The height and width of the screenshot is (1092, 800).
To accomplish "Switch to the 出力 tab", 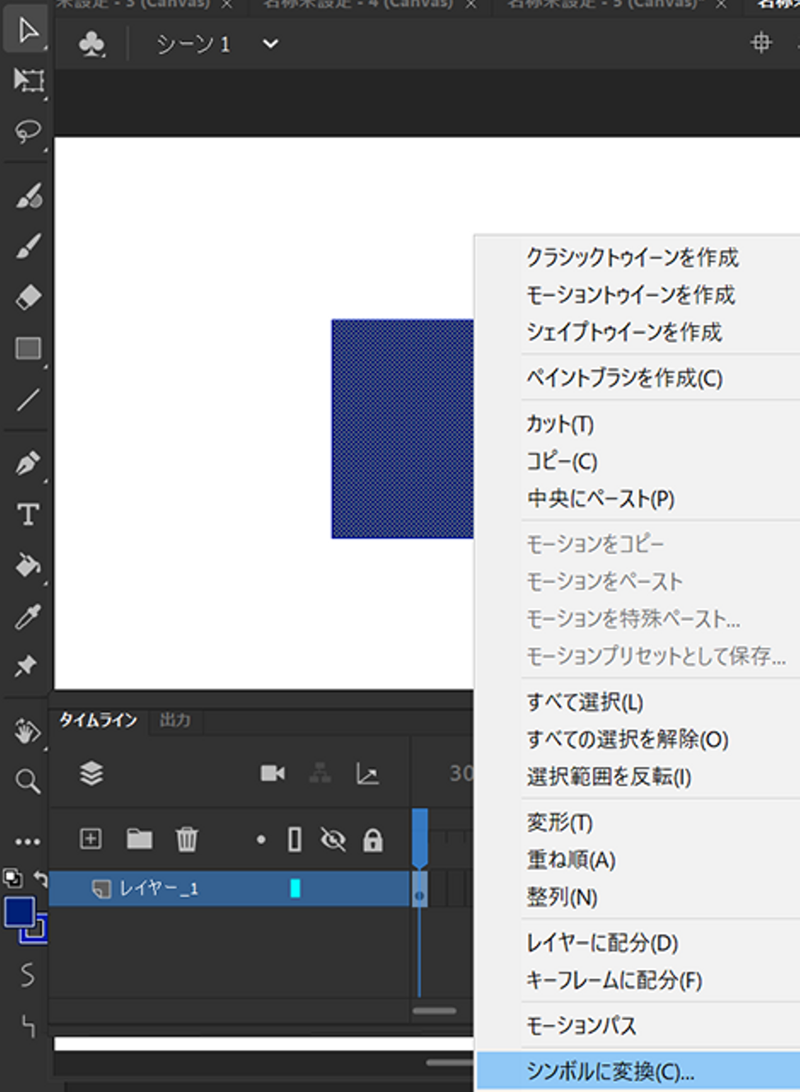I will pyautogui.click(x=175, y=720).
